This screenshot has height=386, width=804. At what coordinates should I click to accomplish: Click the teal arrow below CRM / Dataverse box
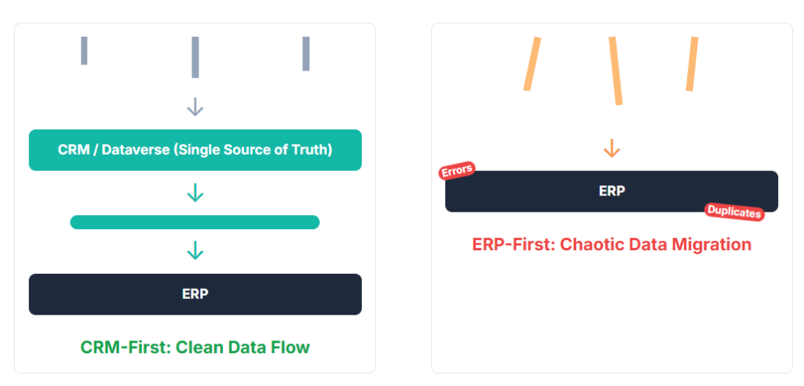tap(195, 192)
